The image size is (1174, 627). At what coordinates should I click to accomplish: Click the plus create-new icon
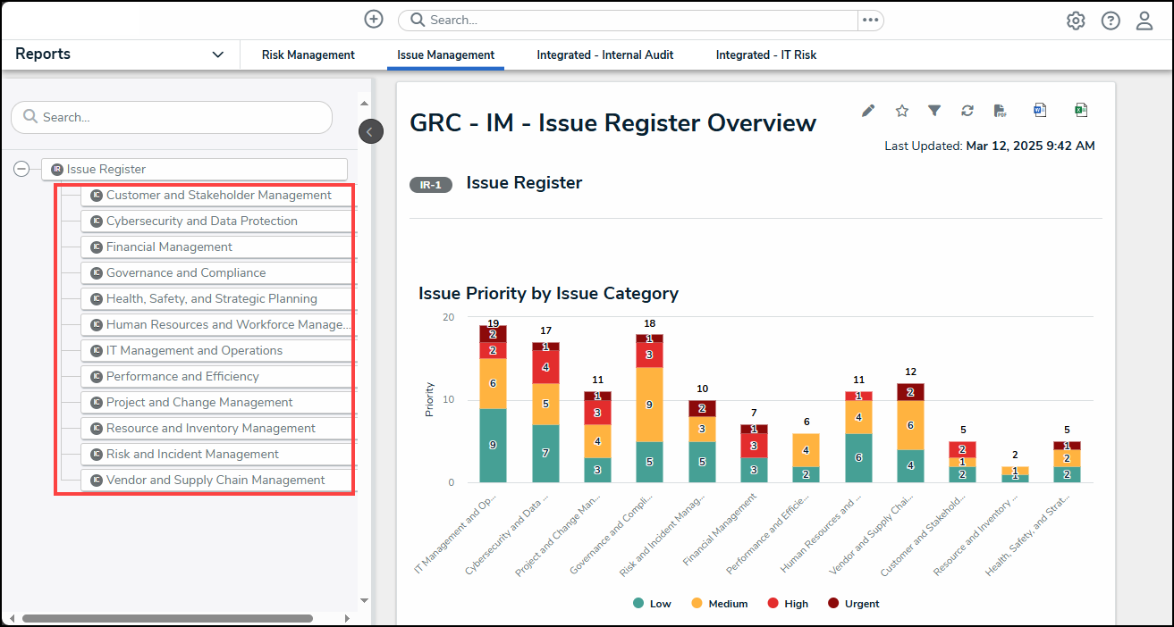coord(374,20)
